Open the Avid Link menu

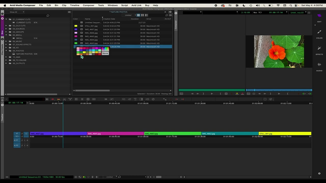tap(136, 5)
